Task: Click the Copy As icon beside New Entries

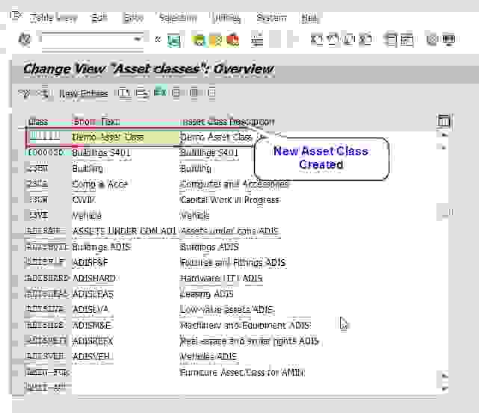Action: click(124, 93)
